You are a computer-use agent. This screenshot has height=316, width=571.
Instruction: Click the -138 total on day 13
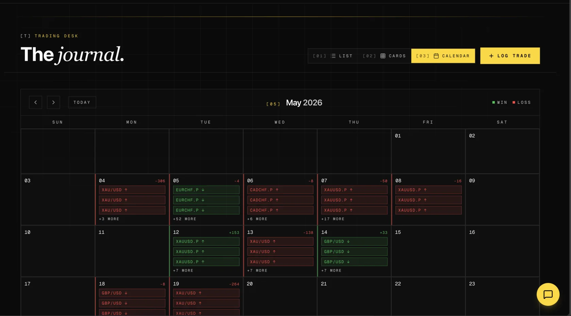point(308,233)
